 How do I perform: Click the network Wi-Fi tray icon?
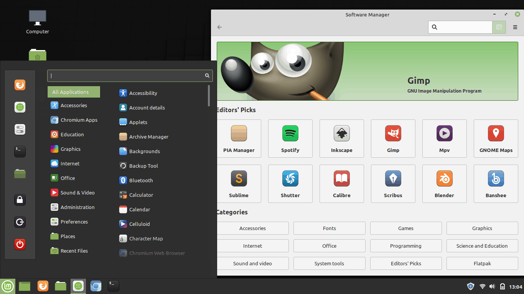point(483,286)
